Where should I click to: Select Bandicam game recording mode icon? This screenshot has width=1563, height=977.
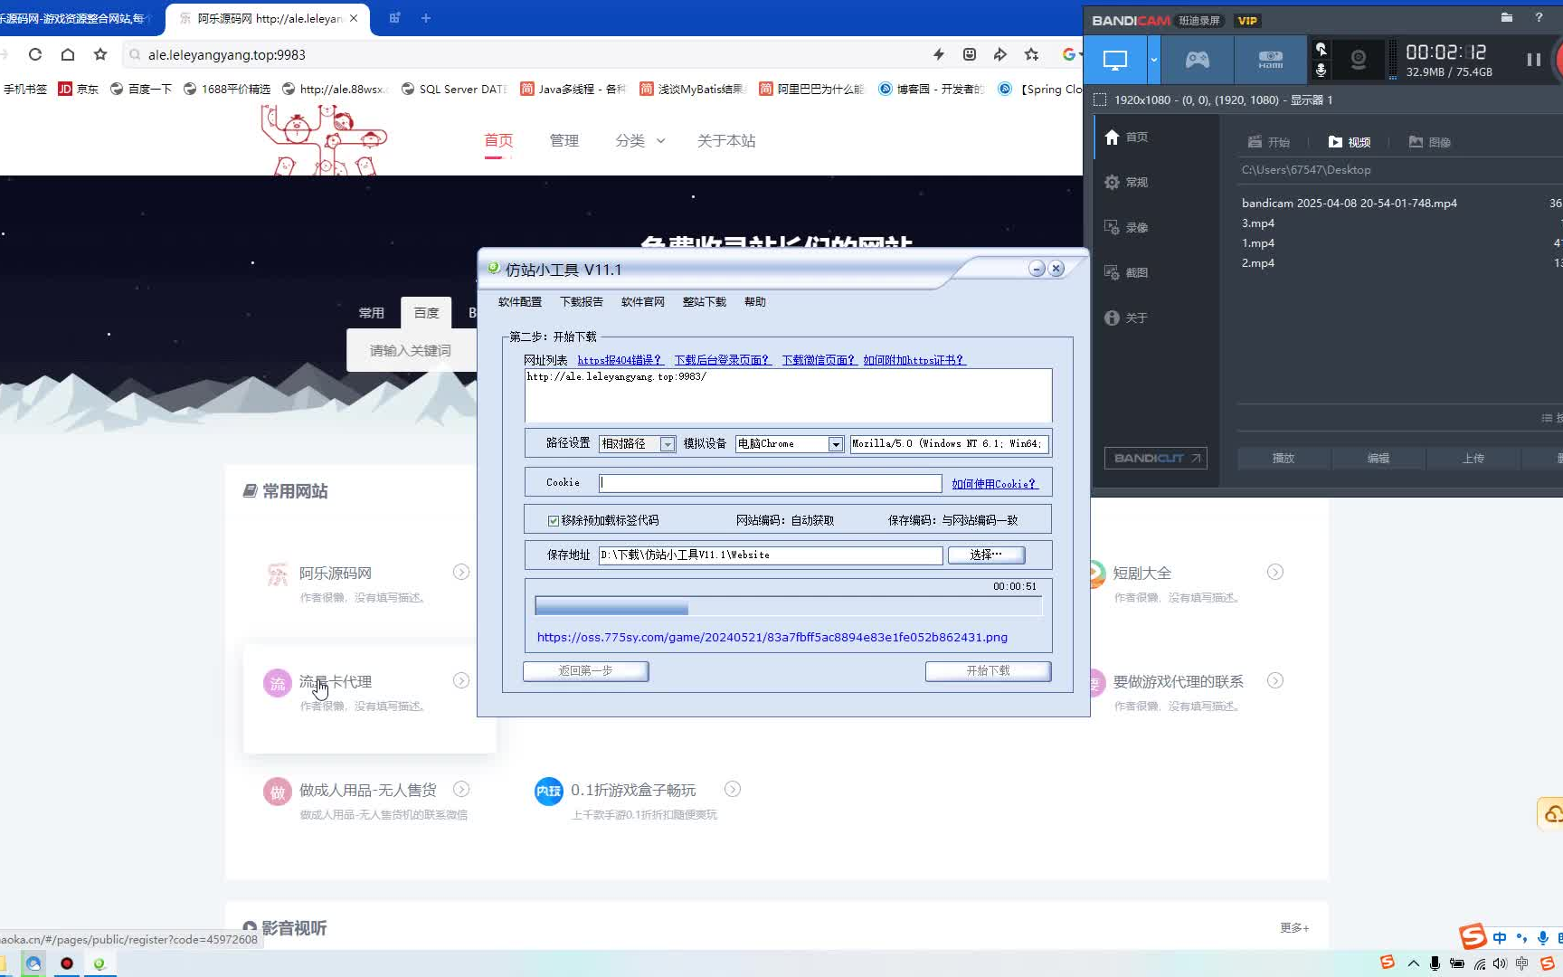pyautogui.click(x=1198, y=61)
